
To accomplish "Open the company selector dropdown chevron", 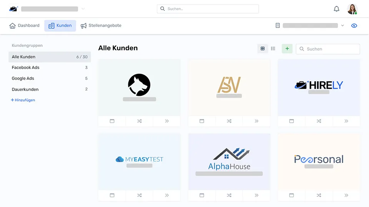I will tap(342, 26).
